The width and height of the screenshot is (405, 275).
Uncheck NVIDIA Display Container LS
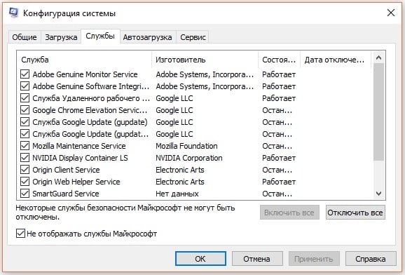pos(25,158)
